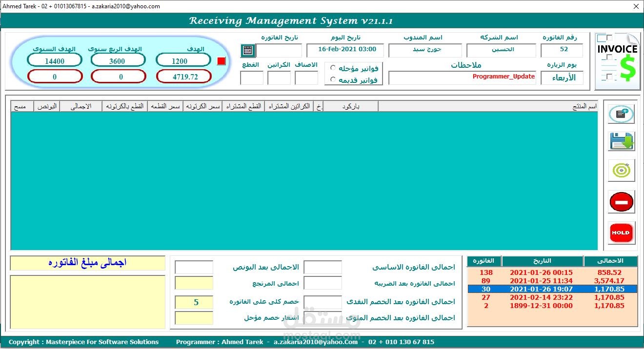Screen dimensions: 644x349
Task: Click the الفاتوره list column header
Action: [484, 261]
